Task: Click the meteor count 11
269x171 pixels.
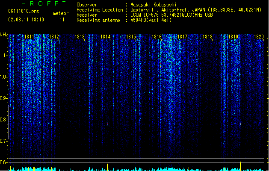Action: coord(62,20)
